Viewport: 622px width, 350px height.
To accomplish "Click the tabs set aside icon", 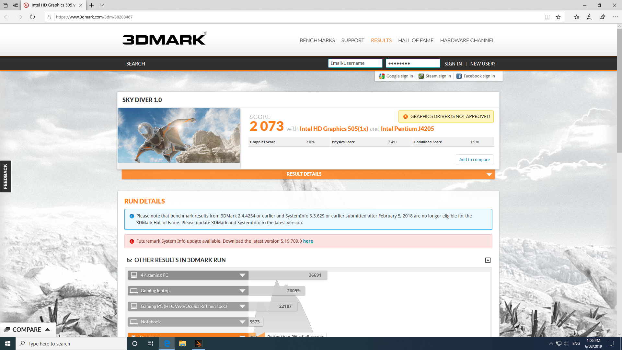I will pos(5,5).
